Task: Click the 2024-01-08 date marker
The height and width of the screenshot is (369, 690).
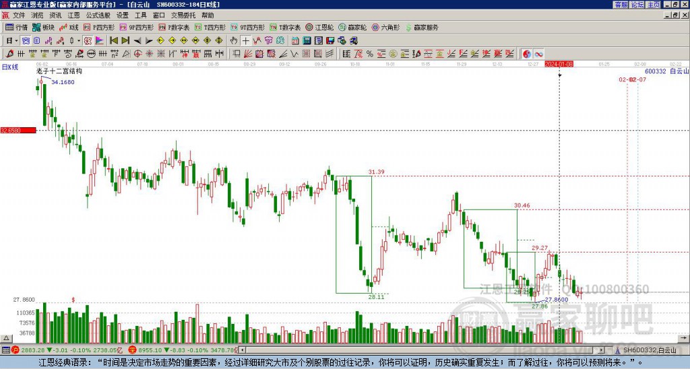Action: click(559, 64)
